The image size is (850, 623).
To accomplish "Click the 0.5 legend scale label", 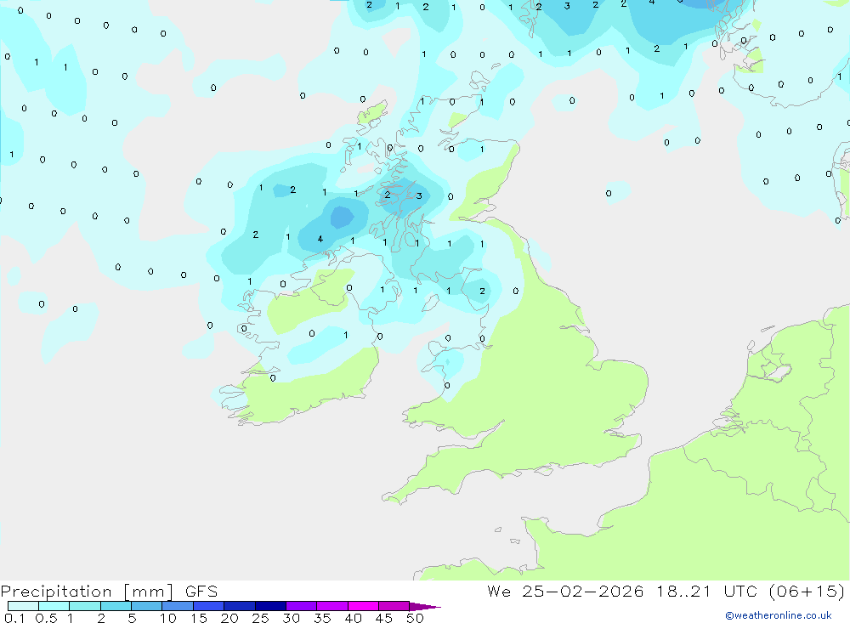I will (46, 618).
